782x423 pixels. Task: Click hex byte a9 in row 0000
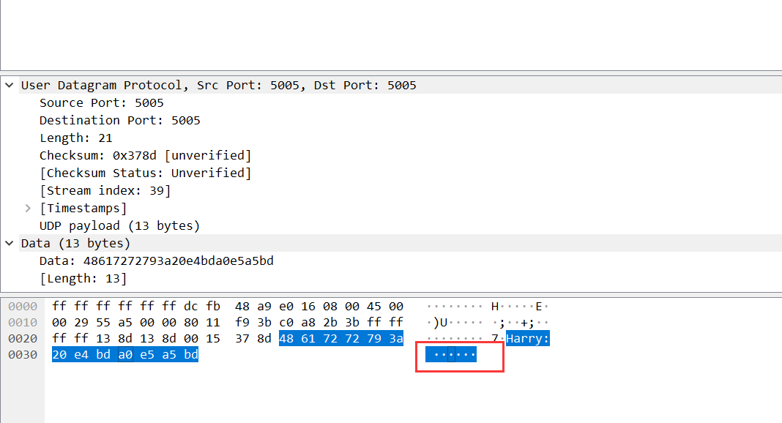(x=264, y=307)
